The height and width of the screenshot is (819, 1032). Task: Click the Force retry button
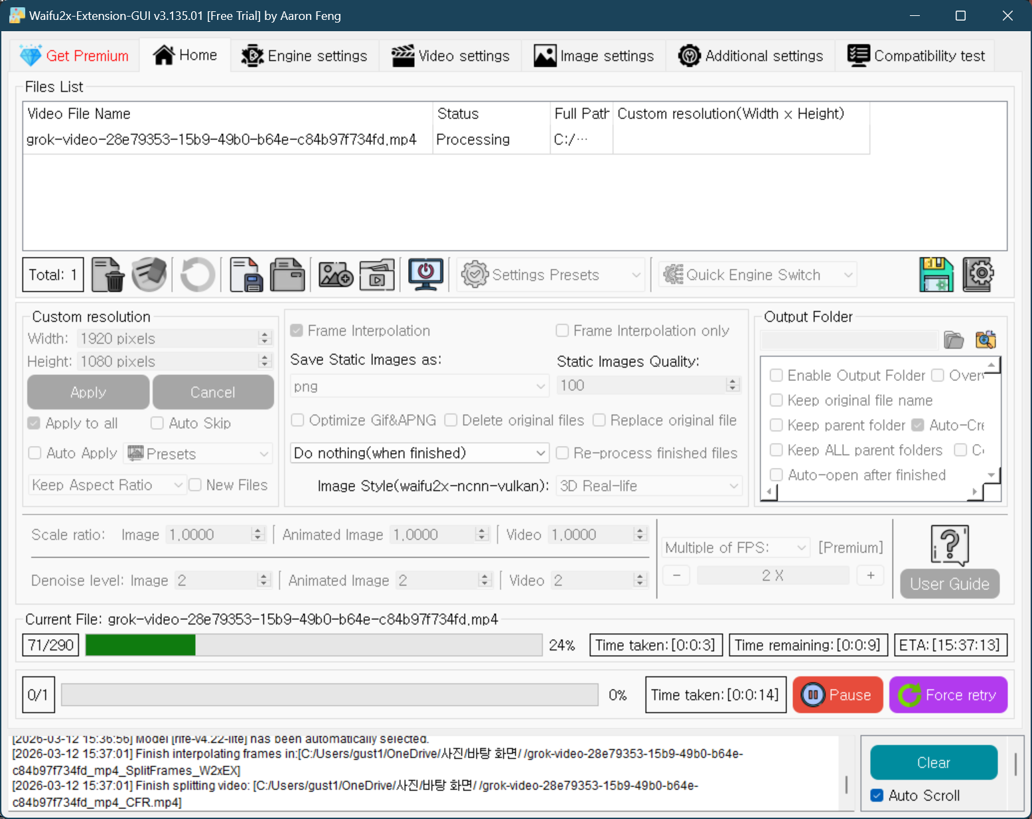[x=948, y=695]
